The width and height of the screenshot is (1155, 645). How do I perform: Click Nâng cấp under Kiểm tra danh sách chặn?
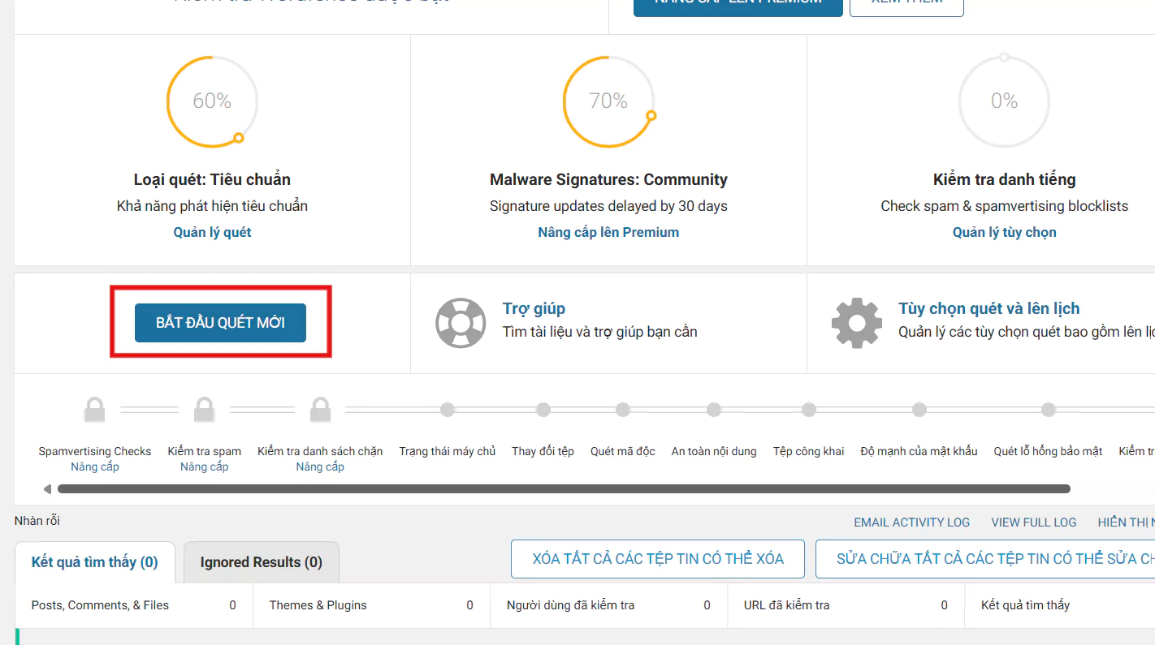click(x=320, y=467)
